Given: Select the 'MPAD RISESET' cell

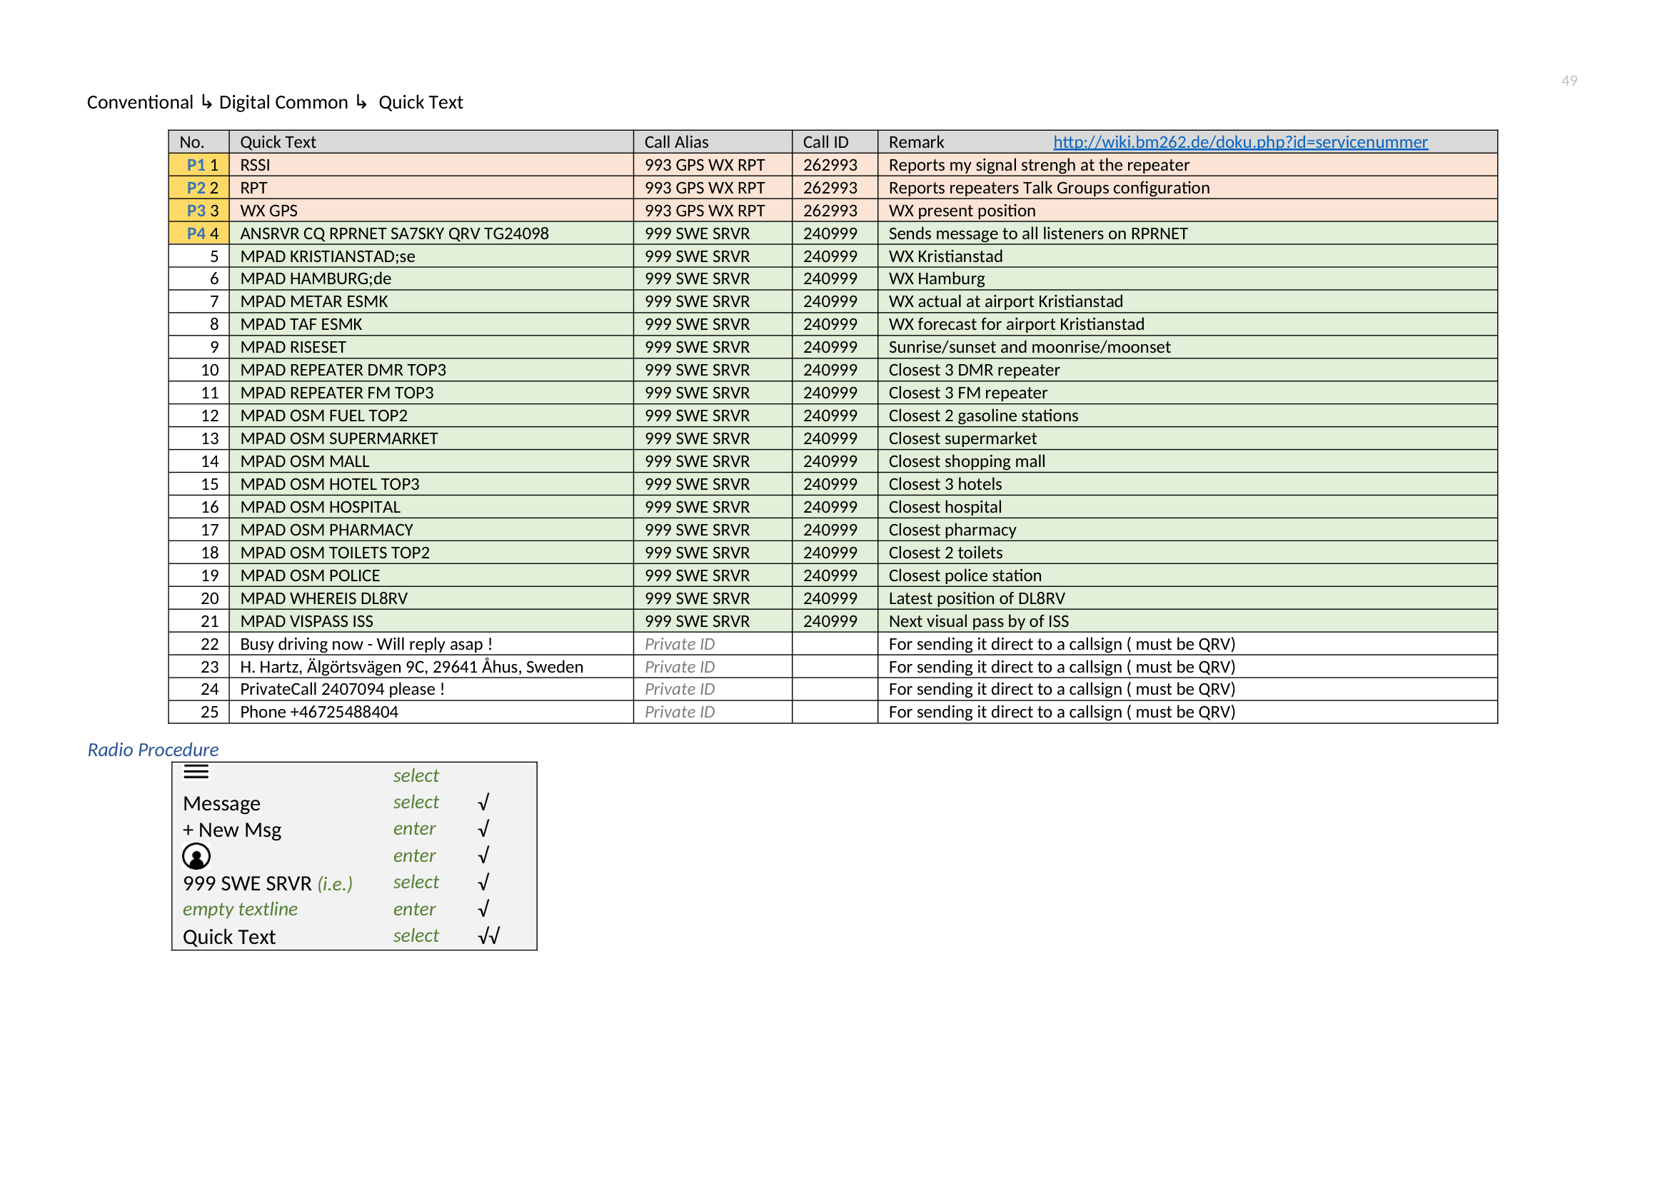Looking at the screenshot, I should pos(431,347).
